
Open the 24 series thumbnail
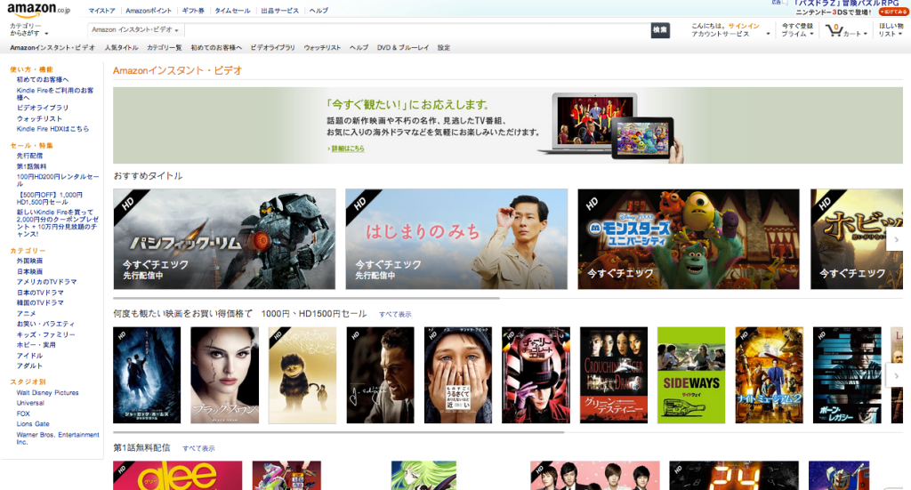pos(734,476)
